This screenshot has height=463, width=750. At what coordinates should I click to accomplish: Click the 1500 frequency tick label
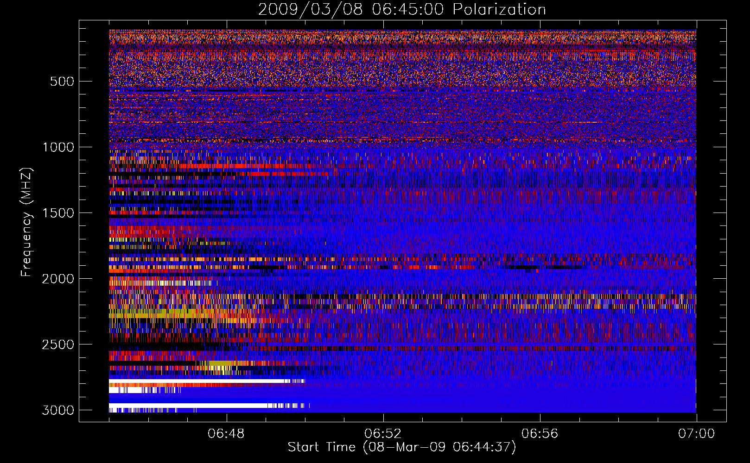58,213
